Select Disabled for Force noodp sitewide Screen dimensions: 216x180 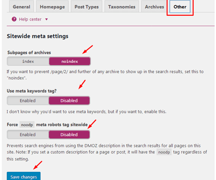pyautogui.click(x=69, y=135)
